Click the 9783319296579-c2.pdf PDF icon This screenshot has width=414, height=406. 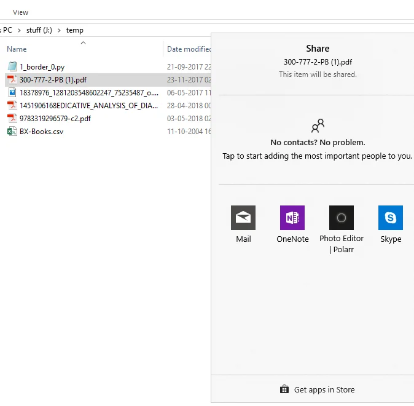pos(12,118)
